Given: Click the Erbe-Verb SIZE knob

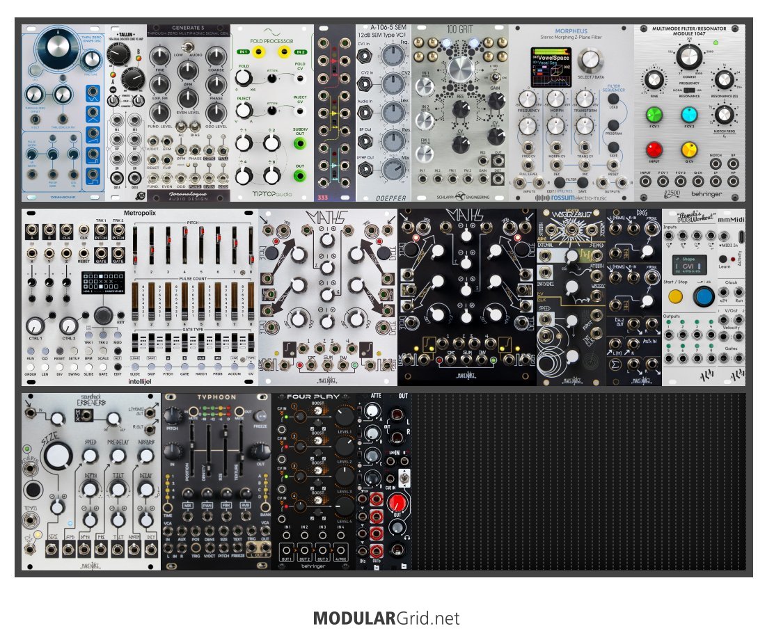Looking at the screenshot, I should coord(58,455).
